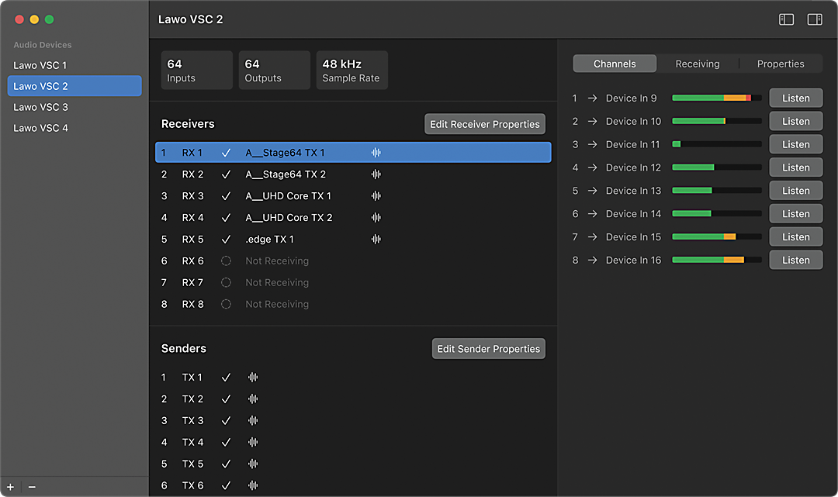
Task: Click the waveform icon for TX 2
Action: pyautogui.click(x=253, y=399)
